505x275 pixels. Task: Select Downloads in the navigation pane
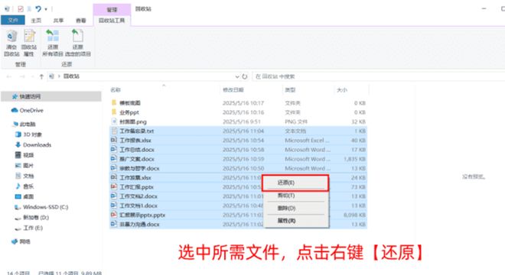point(37,144)
